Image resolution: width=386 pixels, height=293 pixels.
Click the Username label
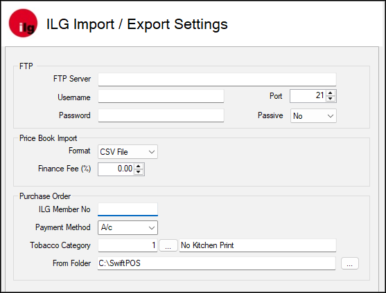[74, 97]
